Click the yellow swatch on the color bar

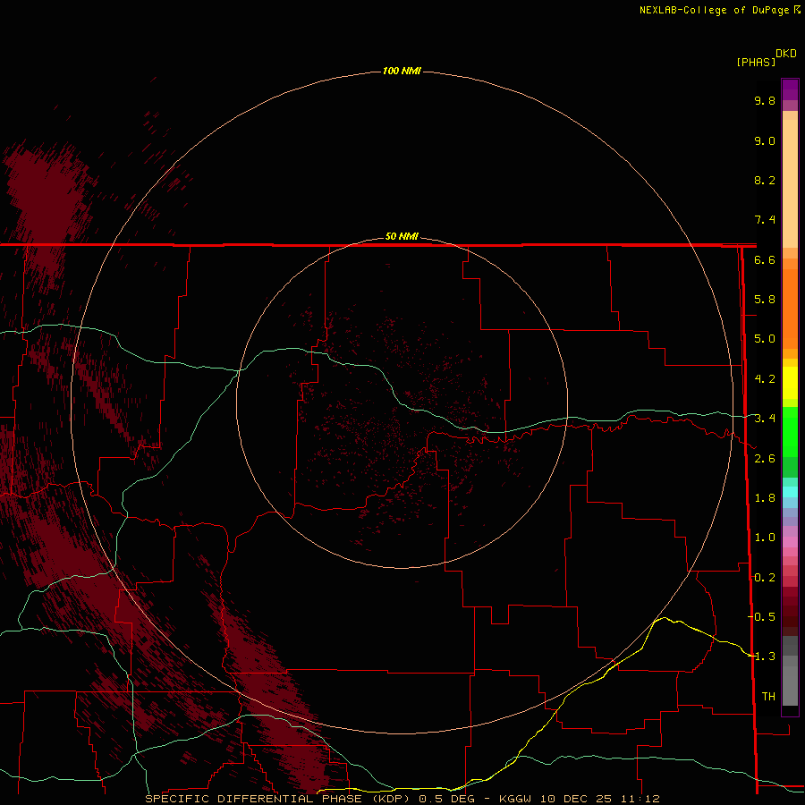coord(790,383)
